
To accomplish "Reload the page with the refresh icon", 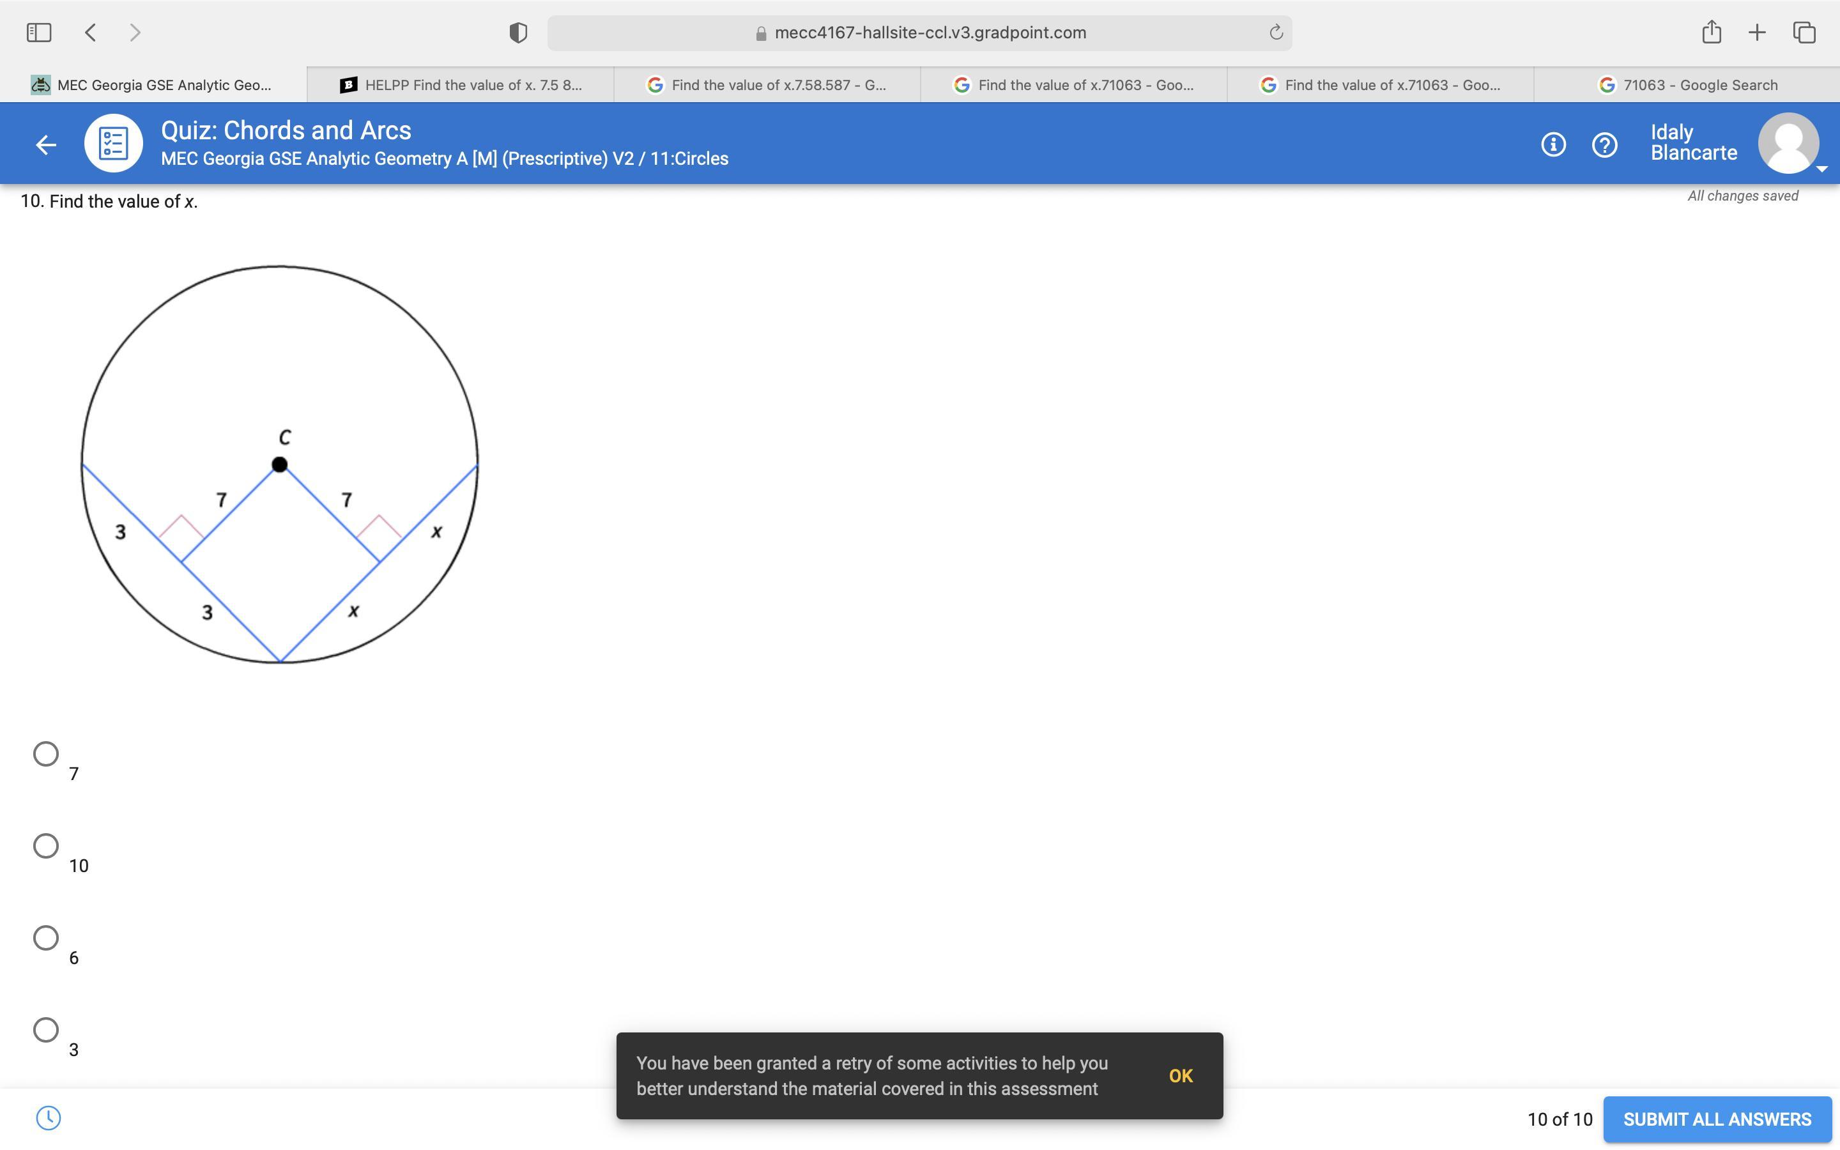I will click(x=1275, y=33).
